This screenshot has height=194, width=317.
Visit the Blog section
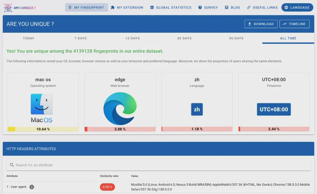coord(232,7)
